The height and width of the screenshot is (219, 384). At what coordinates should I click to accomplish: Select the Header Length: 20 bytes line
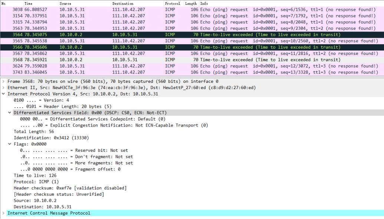click(62, 107)
